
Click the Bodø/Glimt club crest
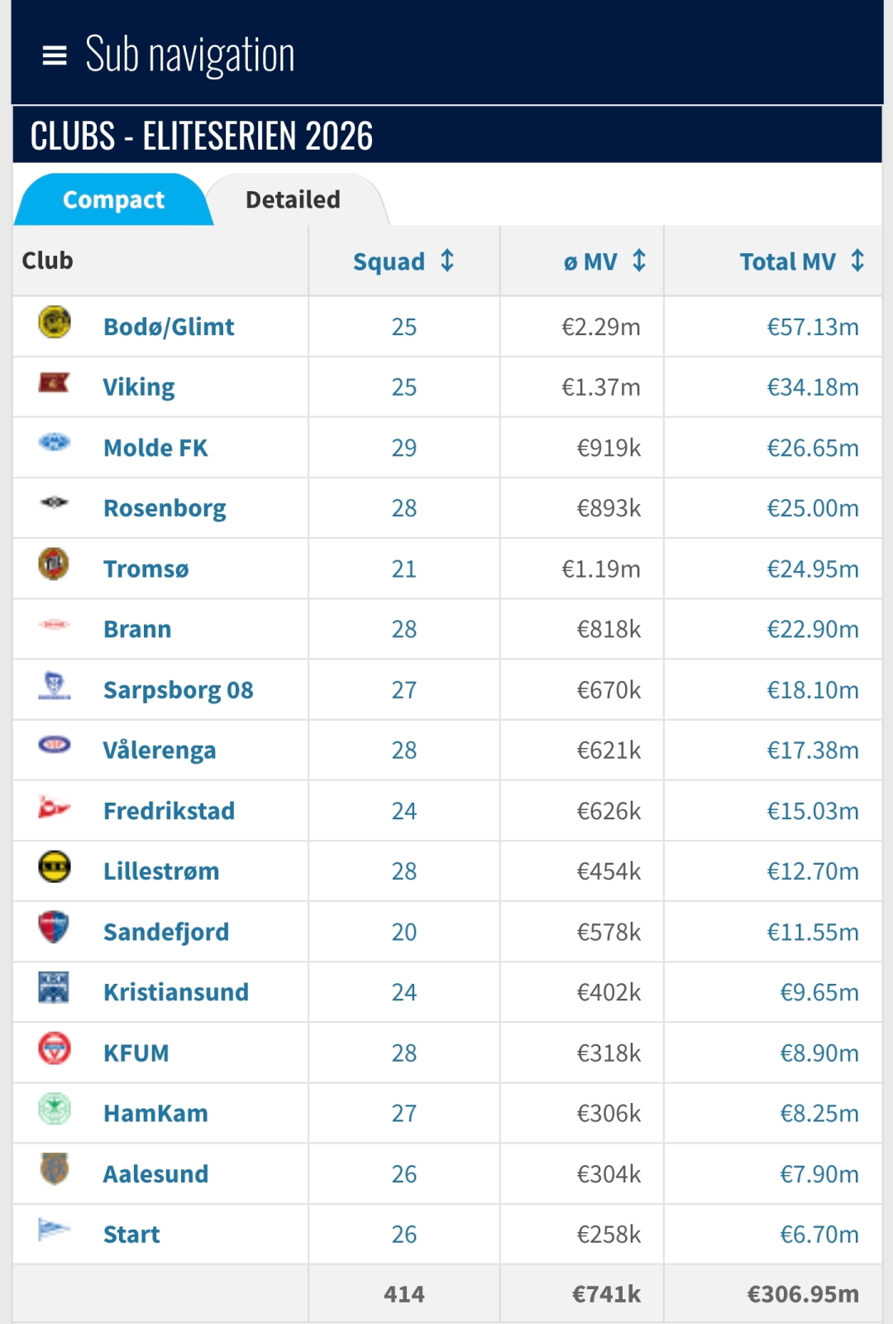[55, 323]
